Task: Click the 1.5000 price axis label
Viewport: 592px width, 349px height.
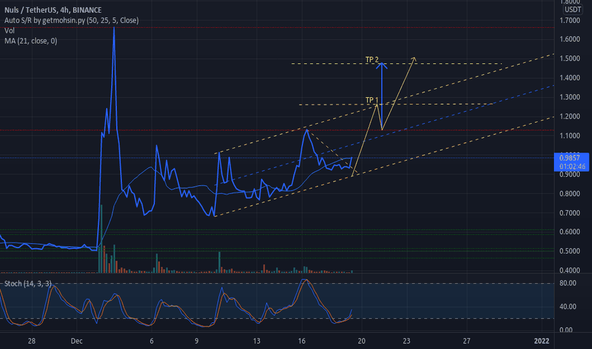Action: coord(570,58)
